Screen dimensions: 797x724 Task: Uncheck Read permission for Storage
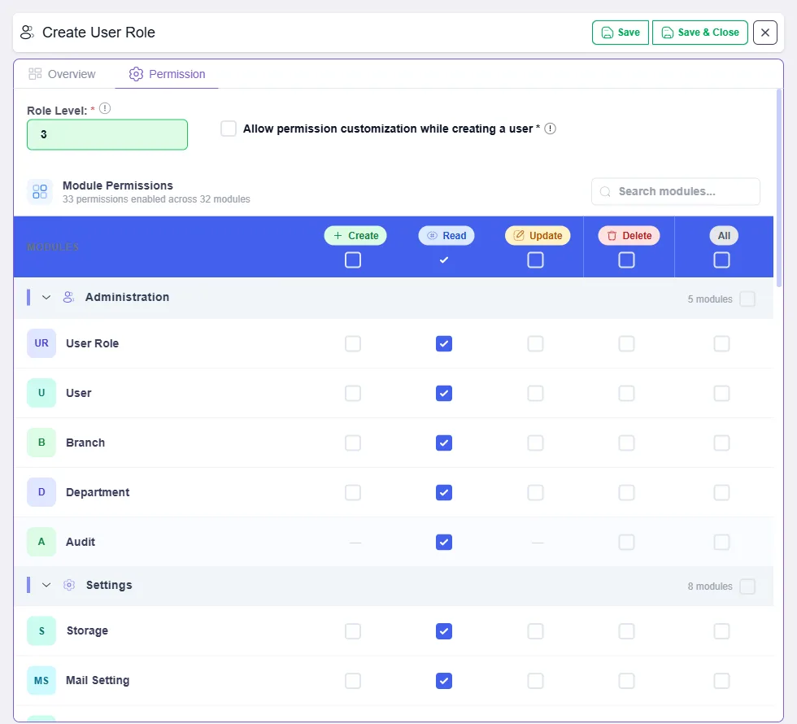coord(444,631)
